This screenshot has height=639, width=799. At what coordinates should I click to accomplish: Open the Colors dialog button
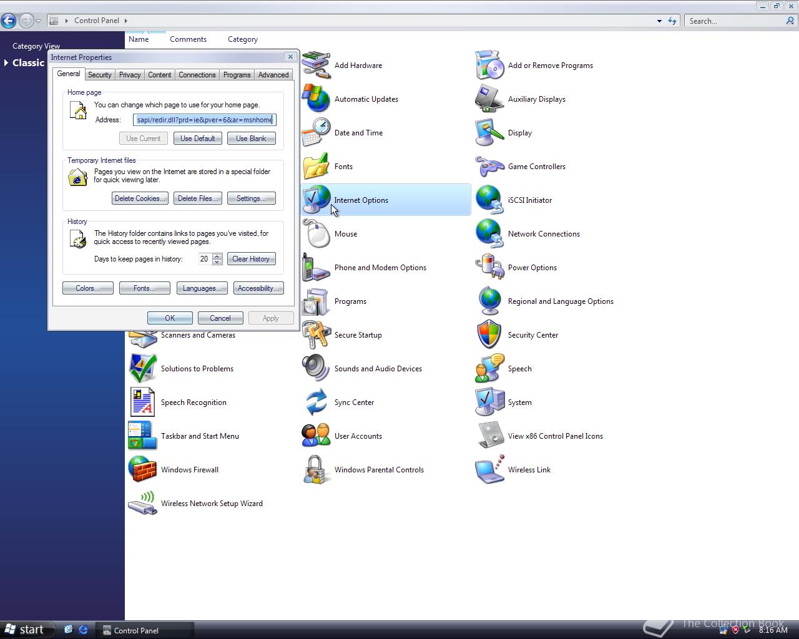click(x=87, y=288)
